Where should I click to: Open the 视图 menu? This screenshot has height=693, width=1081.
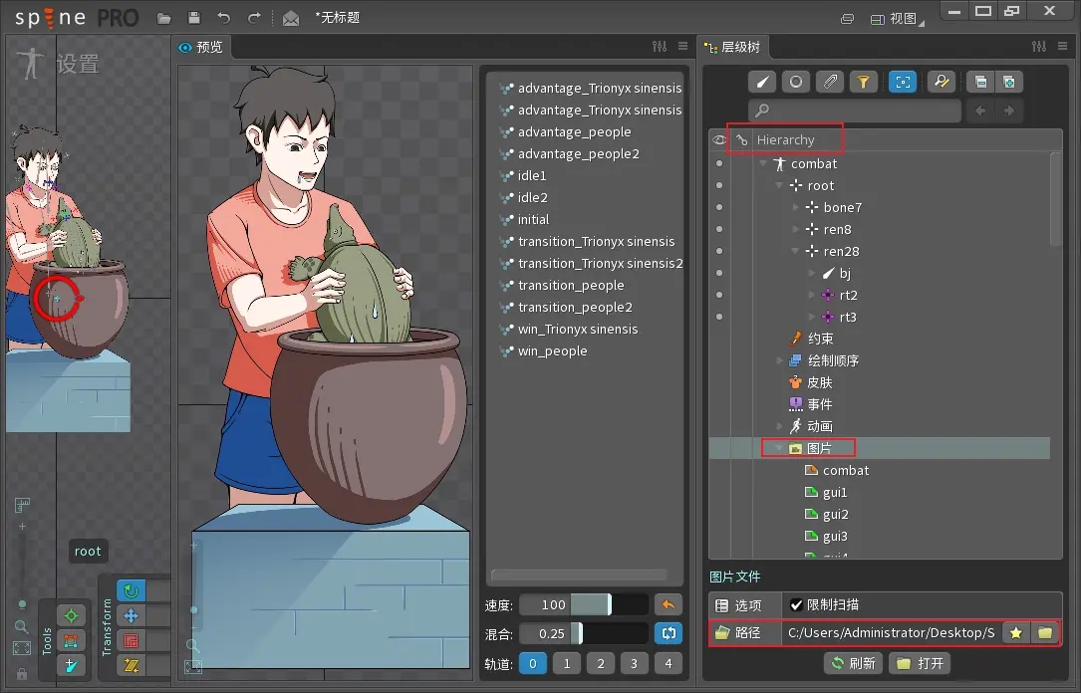(x=897, y=19)
